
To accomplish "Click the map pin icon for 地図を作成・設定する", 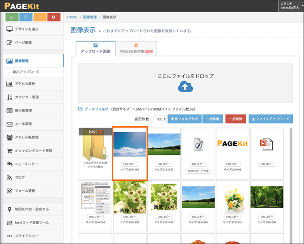I will (x=9, y=209).
